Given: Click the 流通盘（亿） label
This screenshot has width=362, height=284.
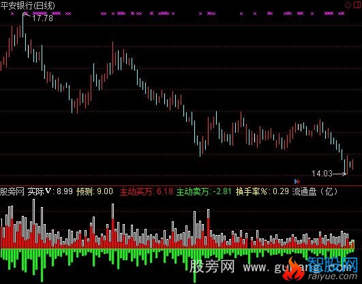Looking at the screenshot, I should pos(315,191).
